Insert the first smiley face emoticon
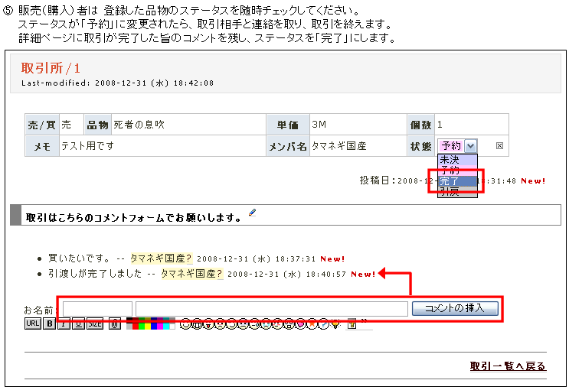 [x=184, y=325]
